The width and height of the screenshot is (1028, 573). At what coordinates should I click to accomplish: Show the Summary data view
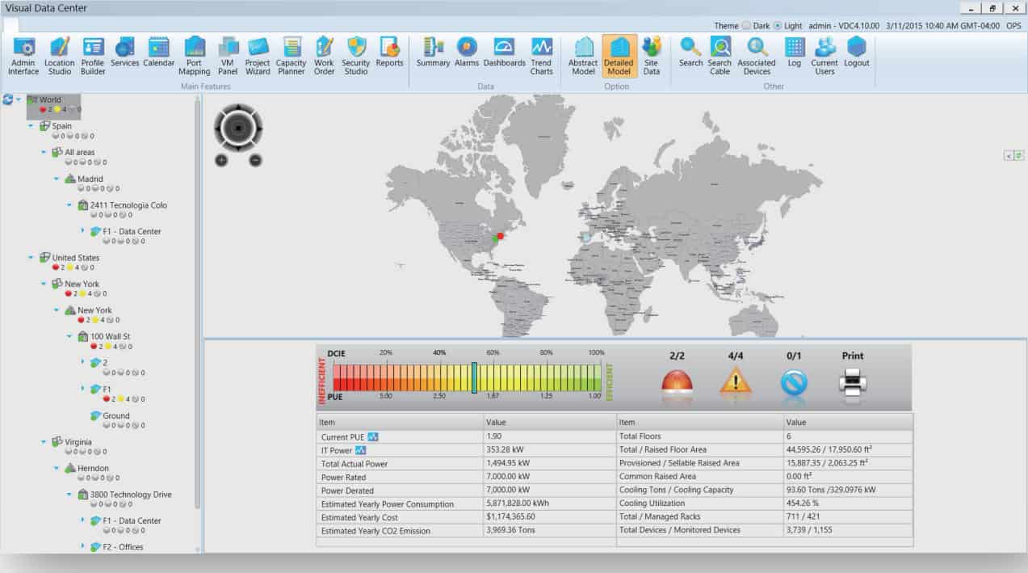coord(433,53)
